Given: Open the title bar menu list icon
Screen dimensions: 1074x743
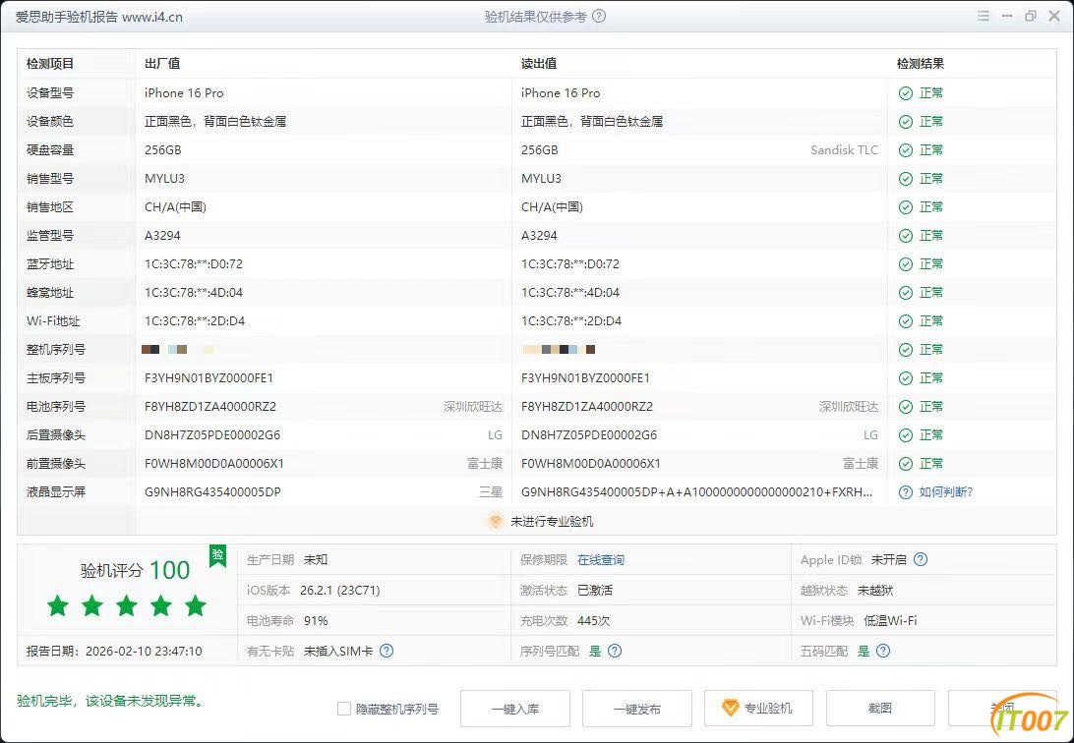Looking at the screenshot, I should coord(983,16).
